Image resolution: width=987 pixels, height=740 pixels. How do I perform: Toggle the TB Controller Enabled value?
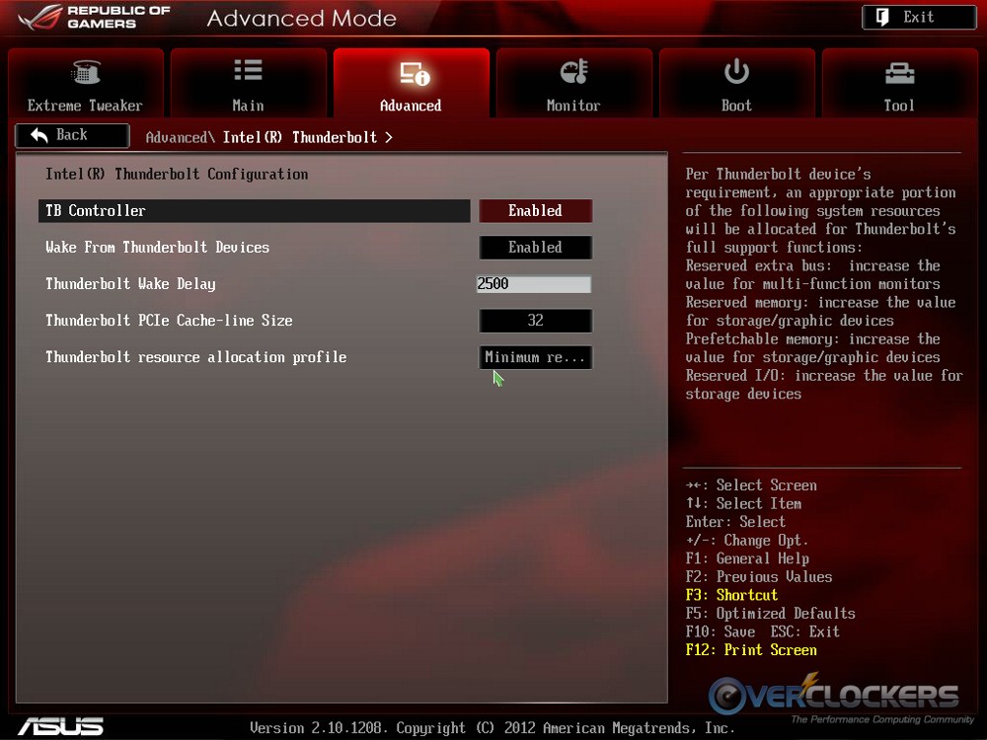[535, 211]
